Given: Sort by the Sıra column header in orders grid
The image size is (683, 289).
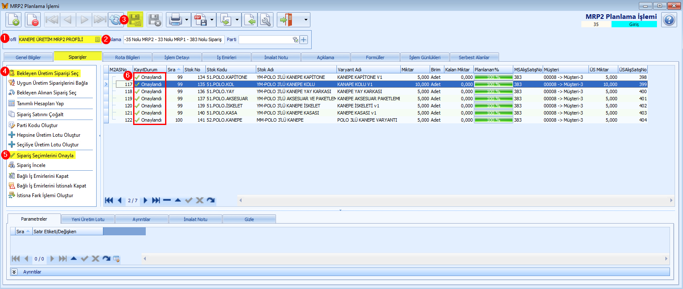Looking at the screenshot, I should (174, 70).
